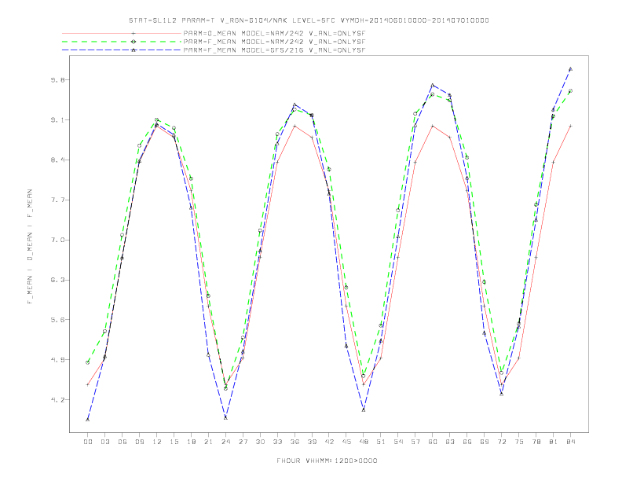
Task: Click the x-axis tick label 15
Action: (174, 442)
